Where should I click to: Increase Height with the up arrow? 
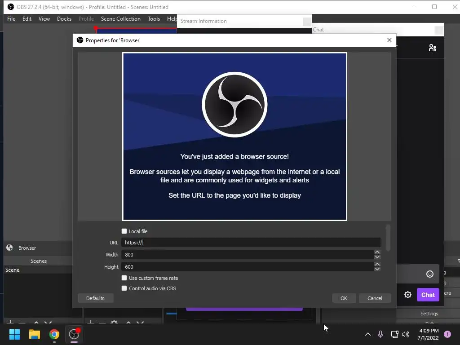[377, 264]
